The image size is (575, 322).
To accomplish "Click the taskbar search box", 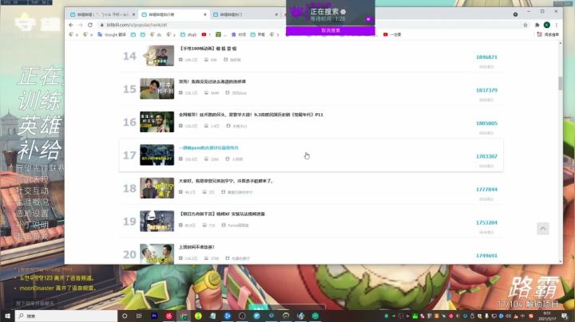I will coord(66,316).
